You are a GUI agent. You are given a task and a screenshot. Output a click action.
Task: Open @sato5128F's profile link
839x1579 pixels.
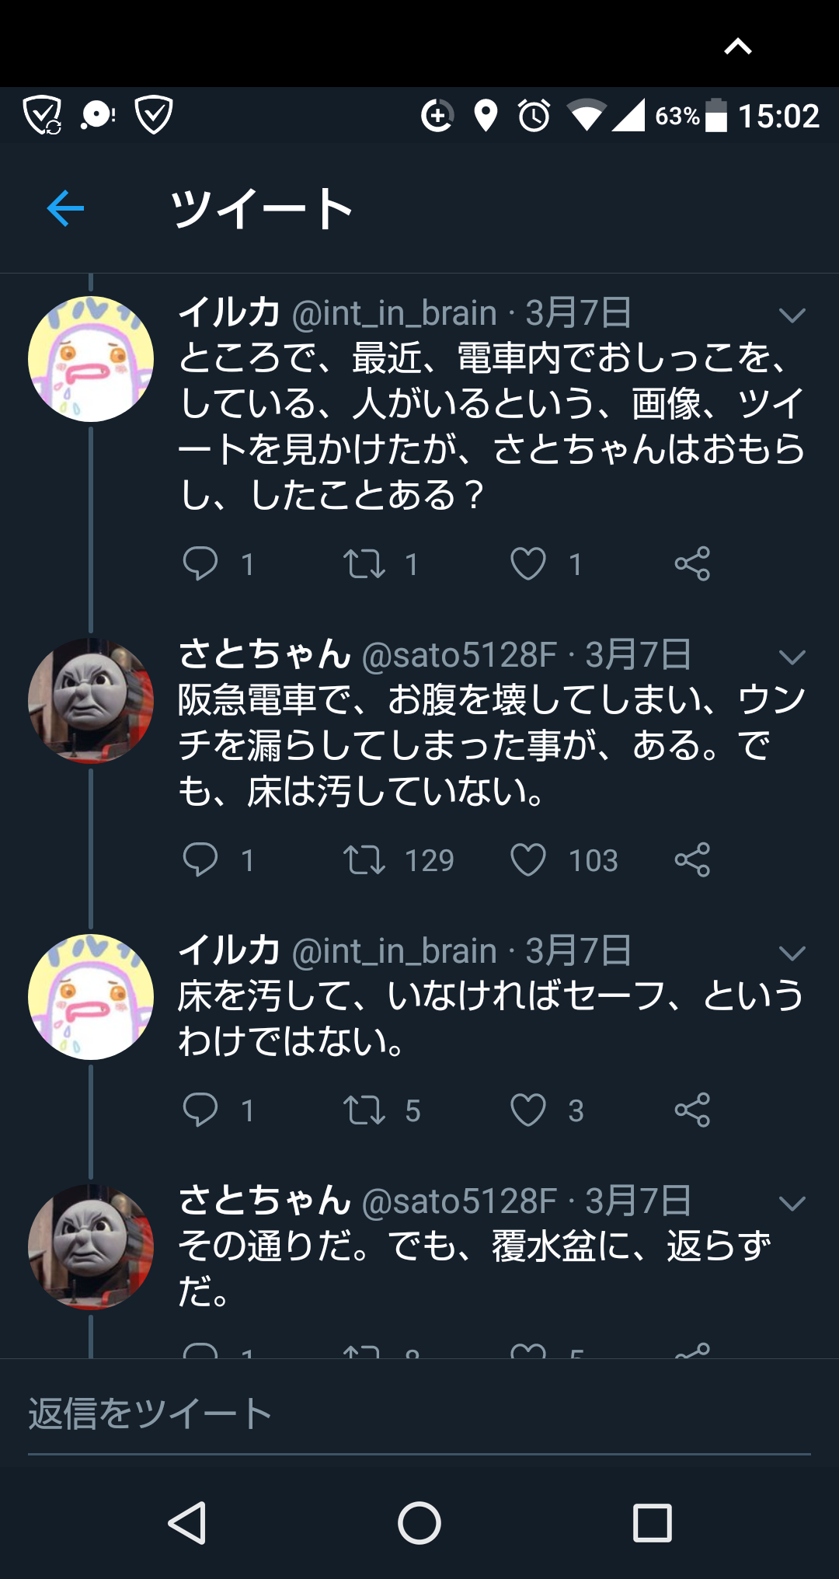tap(457, 657)
